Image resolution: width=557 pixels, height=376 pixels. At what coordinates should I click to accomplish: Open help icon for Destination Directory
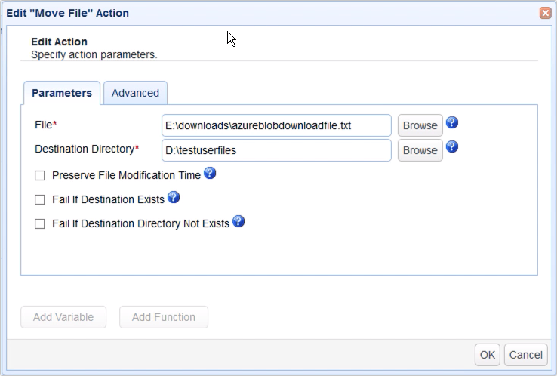click(453, 148)
